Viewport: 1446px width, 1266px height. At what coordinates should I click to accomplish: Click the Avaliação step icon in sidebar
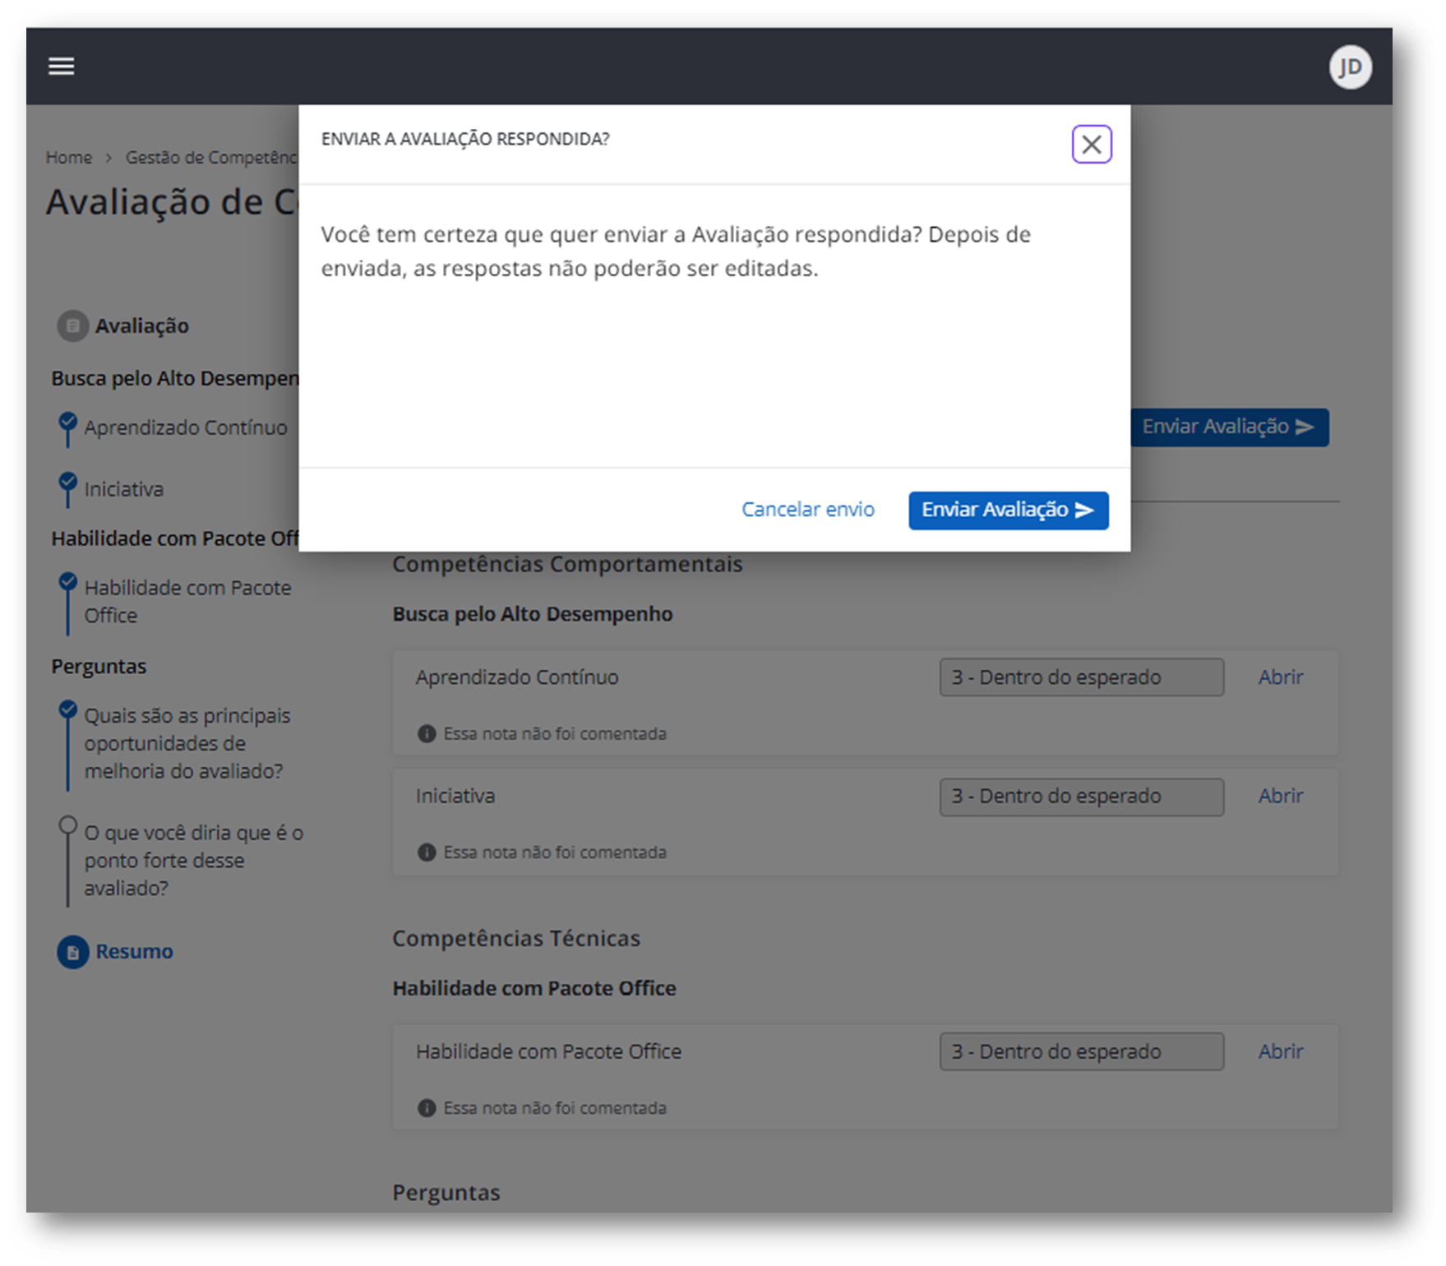(x=73, y=326)
